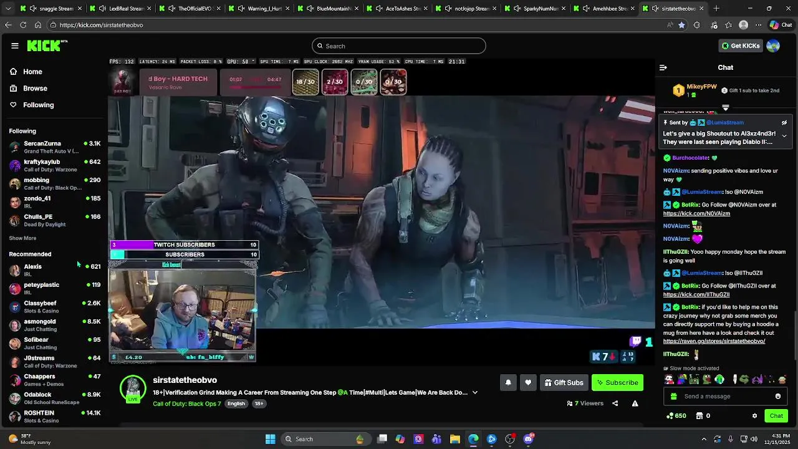Open emoji picker in message box
The height and width of the screenshot is (449, 798).
(x=778, y=397)
